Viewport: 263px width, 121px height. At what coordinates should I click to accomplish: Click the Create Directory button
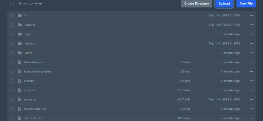click(x=197, y=4)
